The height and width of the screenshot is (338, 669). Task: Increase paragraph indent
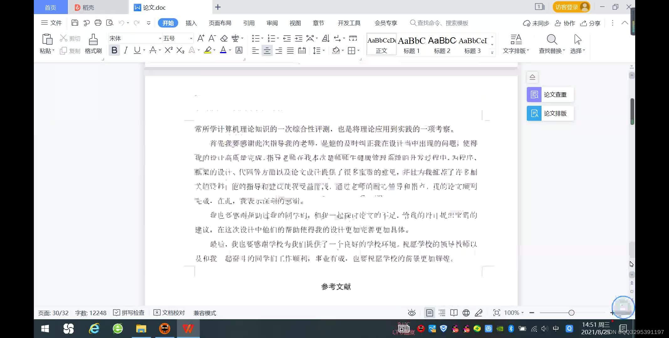pyautogui.click(x=299, y=38)
